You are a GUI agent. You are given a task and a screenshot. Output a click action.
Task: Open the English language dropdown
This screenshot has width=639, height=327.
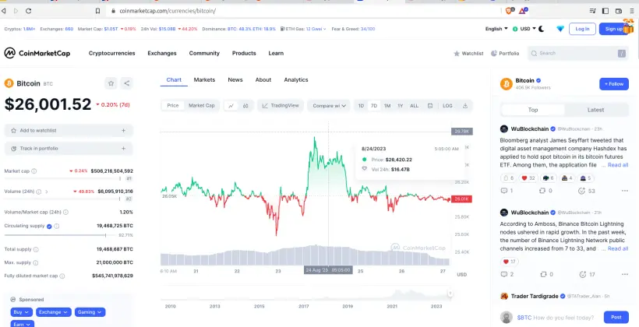[496, 29]
